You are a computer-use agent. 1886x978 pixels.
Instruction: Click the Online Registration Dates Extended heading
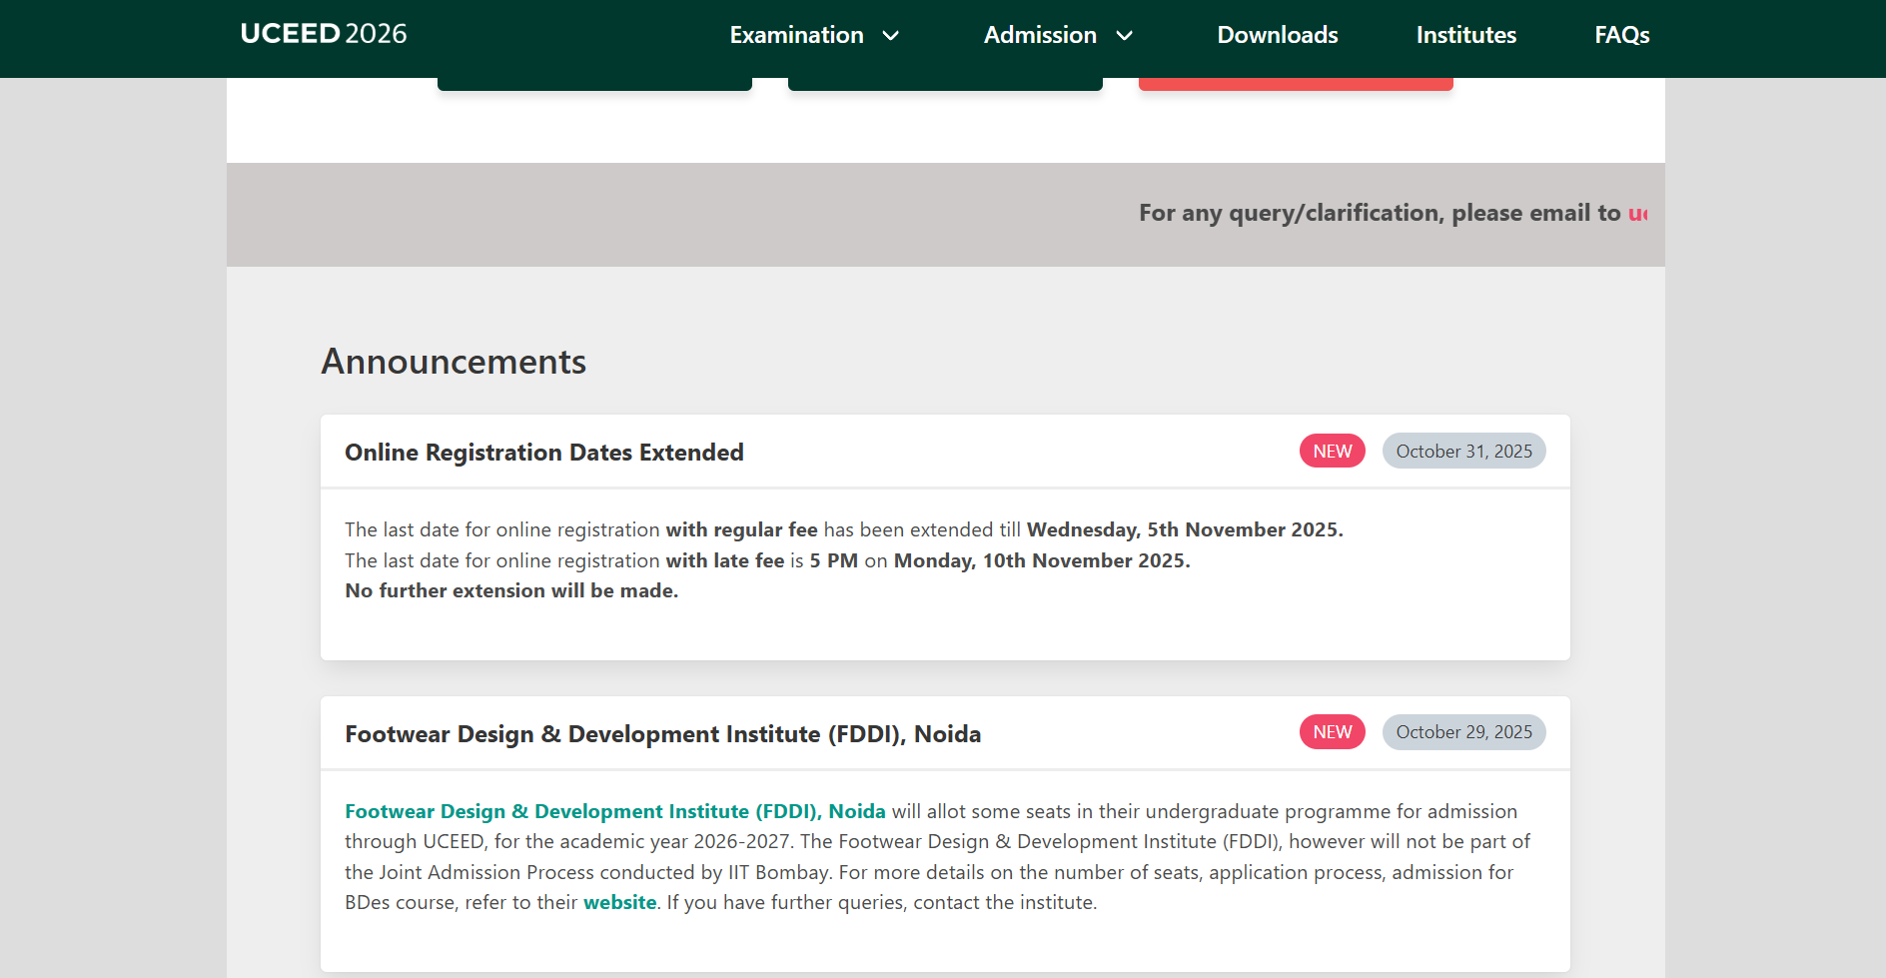tap(543, 452)
